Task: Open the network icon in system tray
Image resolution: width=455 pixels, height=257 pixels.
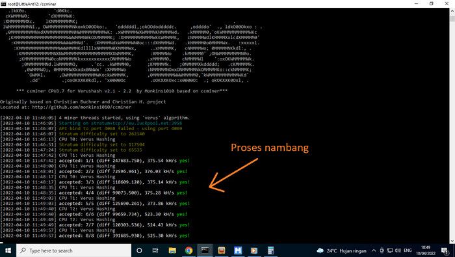Action: point(390,250)
